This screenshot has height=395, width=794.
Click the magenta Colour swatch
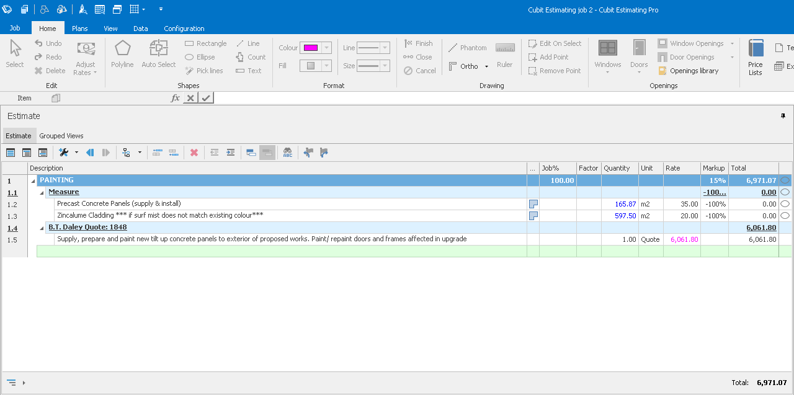click(x=310, y=48)
